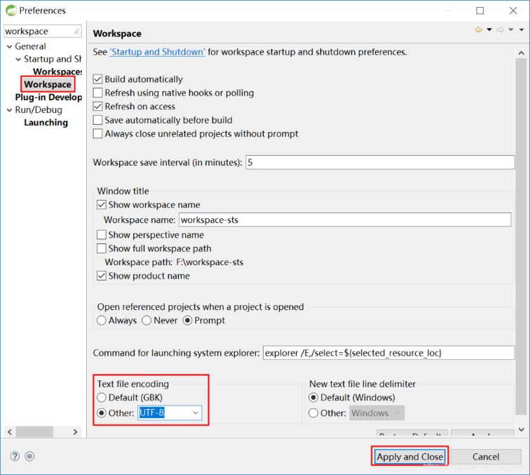Enable Refresh using native hooks or polling
Screen dimensions: 530x475
[97, 93]
